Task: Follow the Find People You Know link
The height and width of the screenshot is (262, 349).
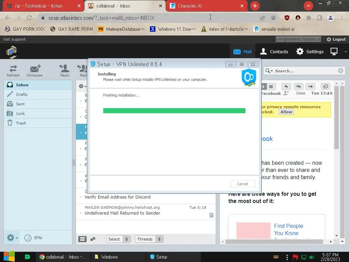Action: (288, 230)
